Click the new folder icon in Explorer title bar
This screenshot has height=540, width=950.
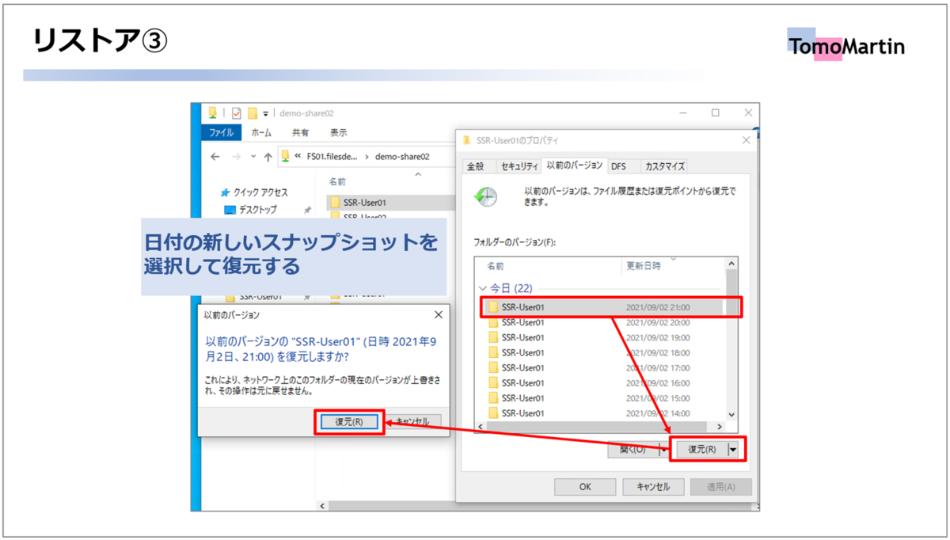pos(253,113)
